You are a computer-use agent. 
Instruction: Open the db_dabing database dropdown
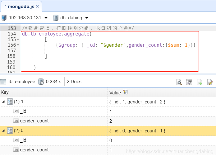87,18
